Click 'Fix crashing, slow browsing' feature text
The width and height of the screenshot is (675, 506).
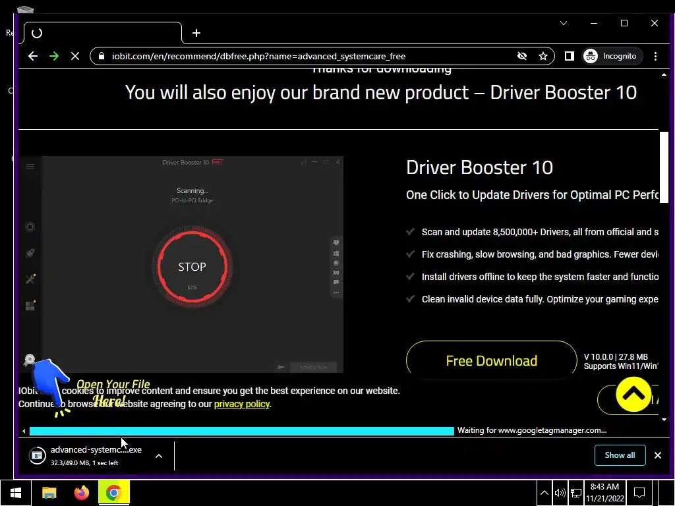pyautogui.click(x=540, y=254)
